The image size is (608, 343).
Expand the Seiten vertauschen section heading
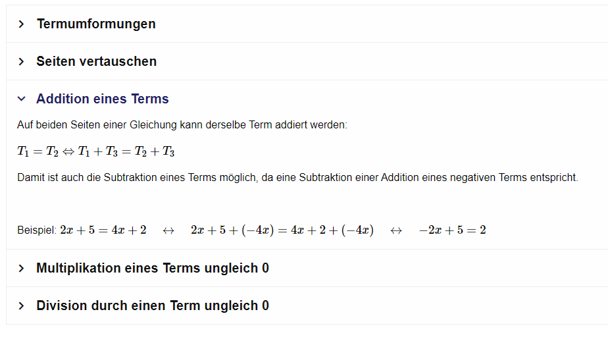coord(96,61)
